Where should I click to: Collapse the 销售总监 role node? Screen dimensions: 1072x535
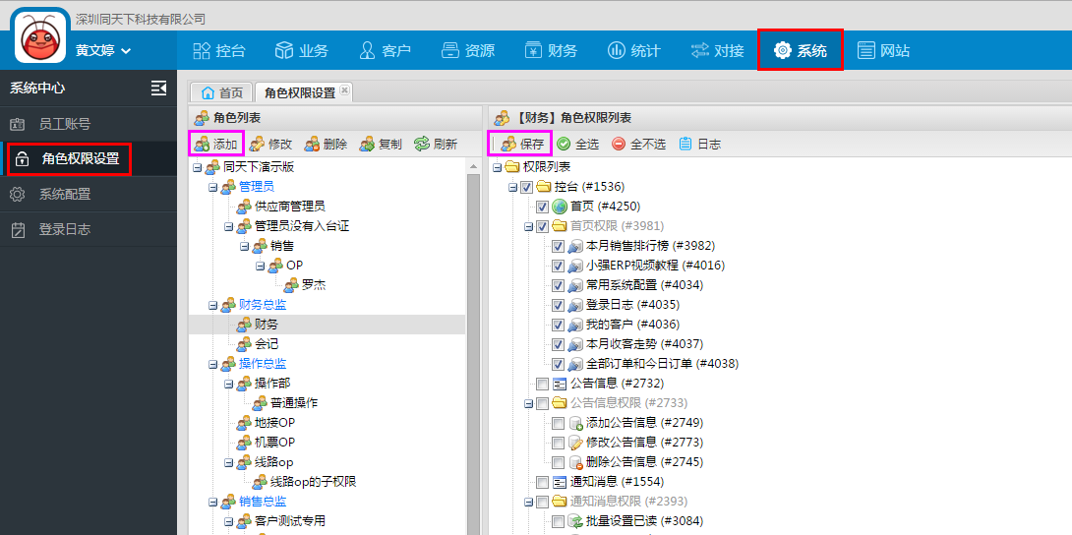point(212,502)
